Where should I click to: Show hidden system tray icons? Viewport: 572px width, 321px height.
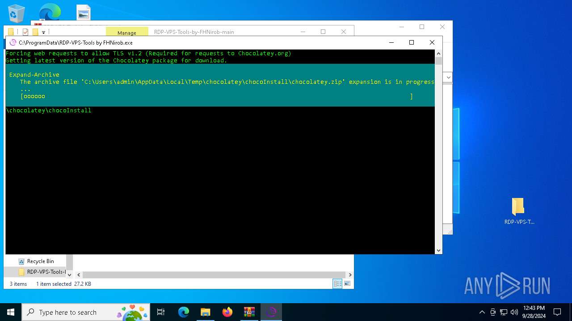tap(482, 312)
